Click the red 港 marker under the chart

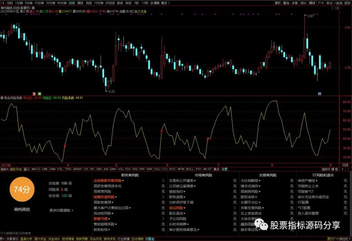pyautogui.click(x=34, y=94)
